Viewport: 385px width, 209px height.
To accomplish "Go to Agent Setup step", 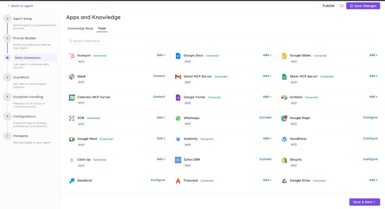I will (x=23, y=18).
